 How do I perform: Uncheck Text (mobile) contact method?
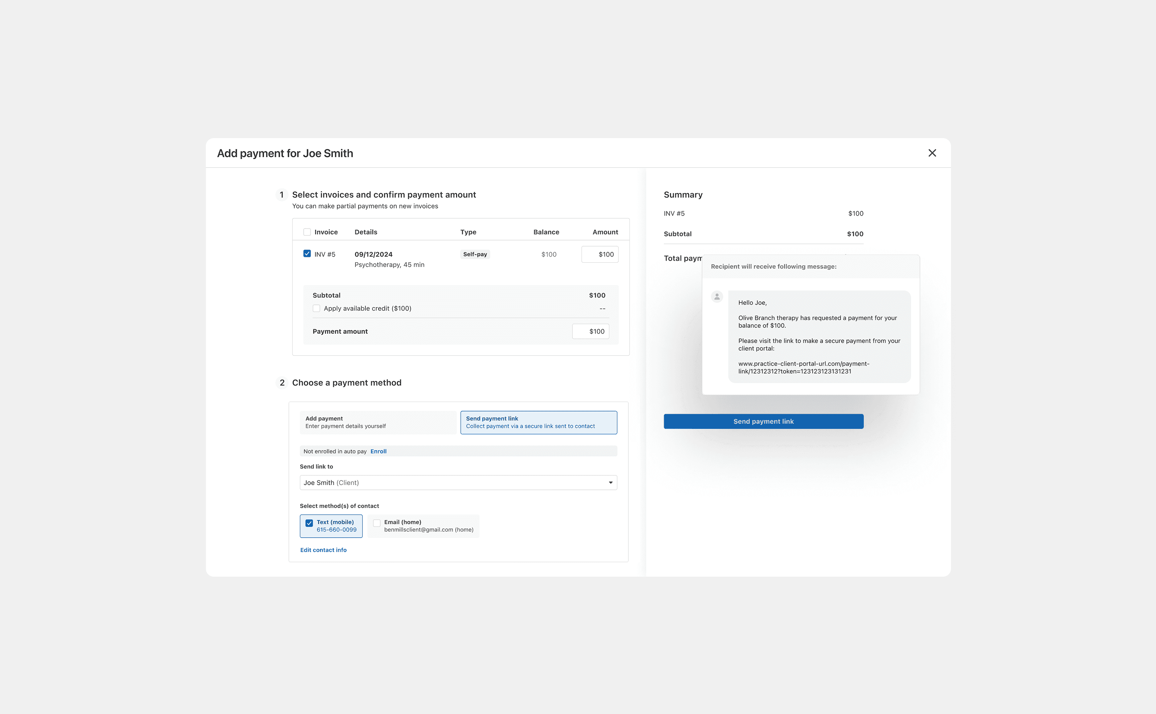(x=309, y=523)
